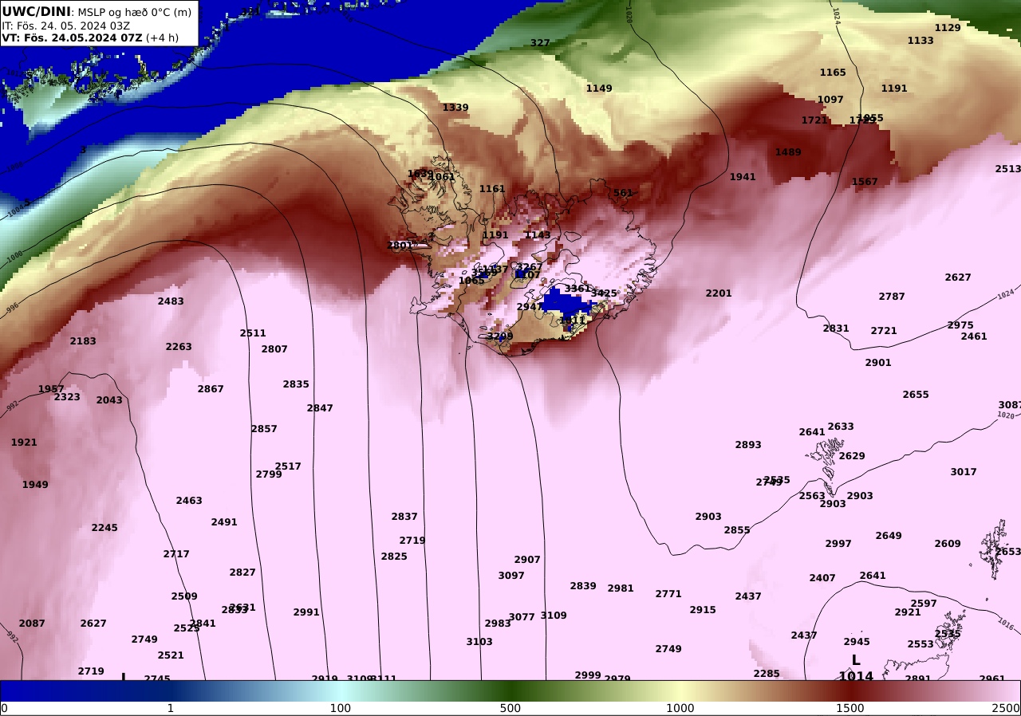Image resolution: width=1021 pixels, height=716 pixels.
Task: Click the freezing level value 1567
Action: click(865, 182)
